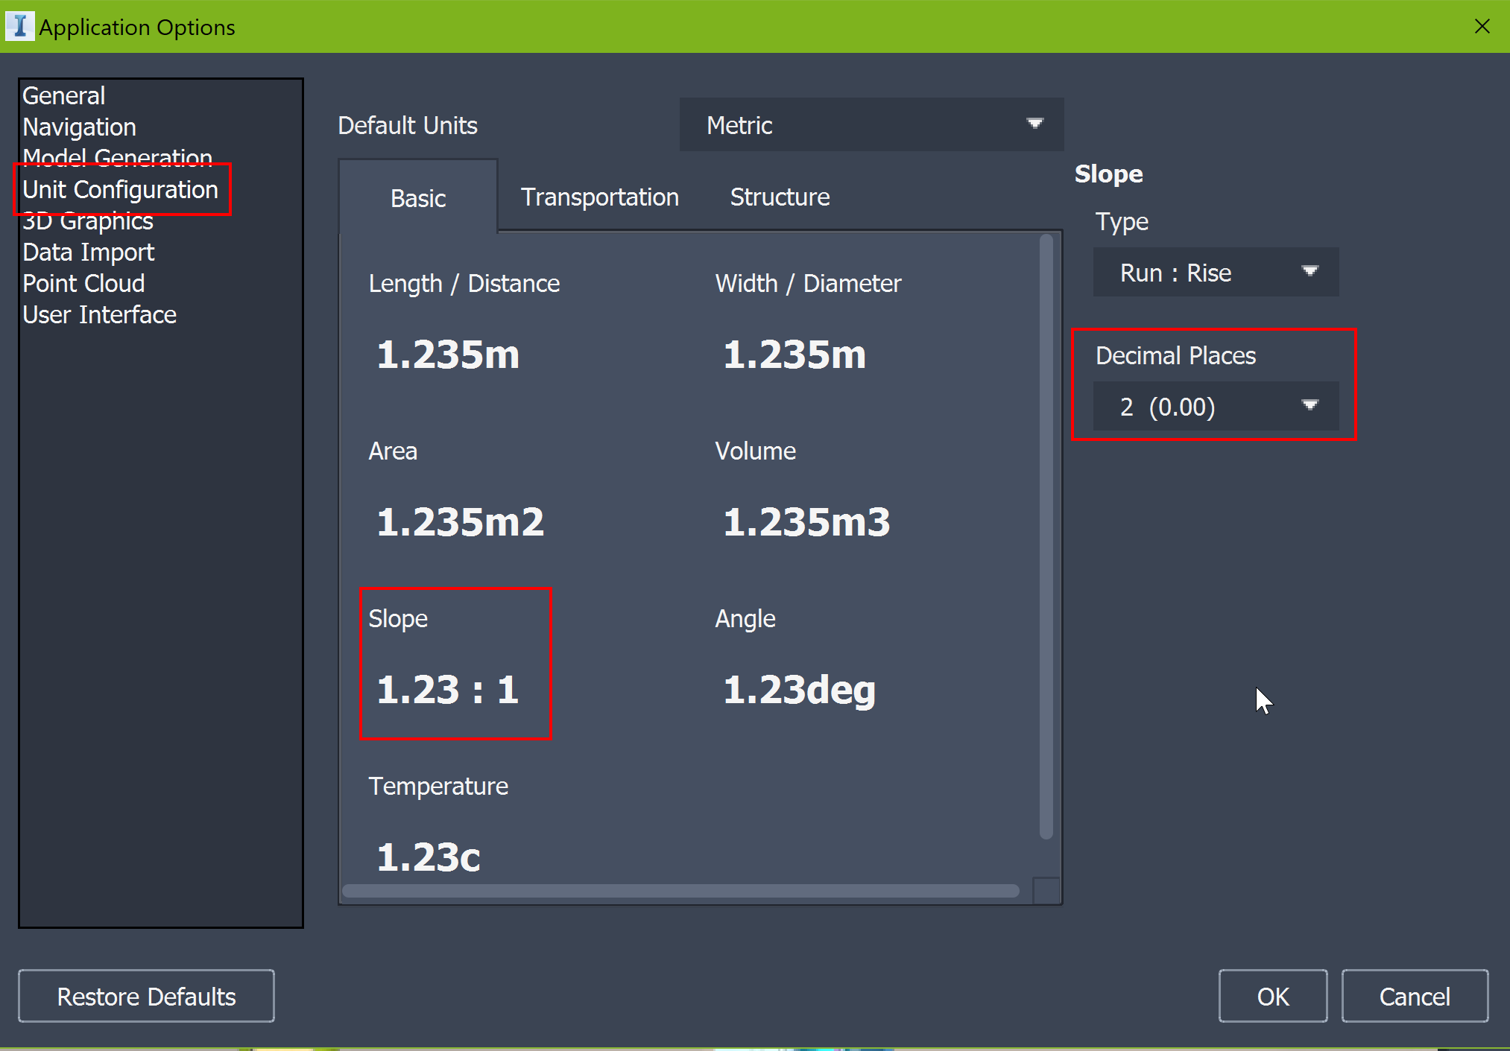Viewport: 1510px width, 1051px height.
Task: Click the horizontal scrollbar below unit list
Action: 680,891
